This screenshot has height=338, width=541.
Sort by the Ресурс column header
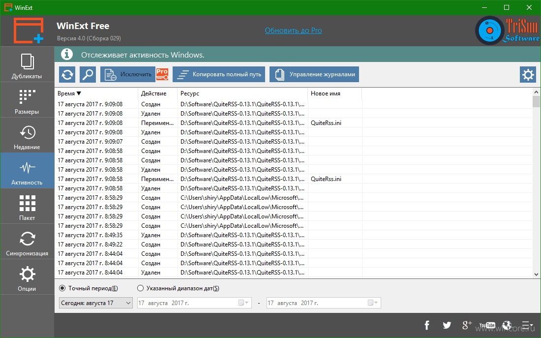click(242, 93)
